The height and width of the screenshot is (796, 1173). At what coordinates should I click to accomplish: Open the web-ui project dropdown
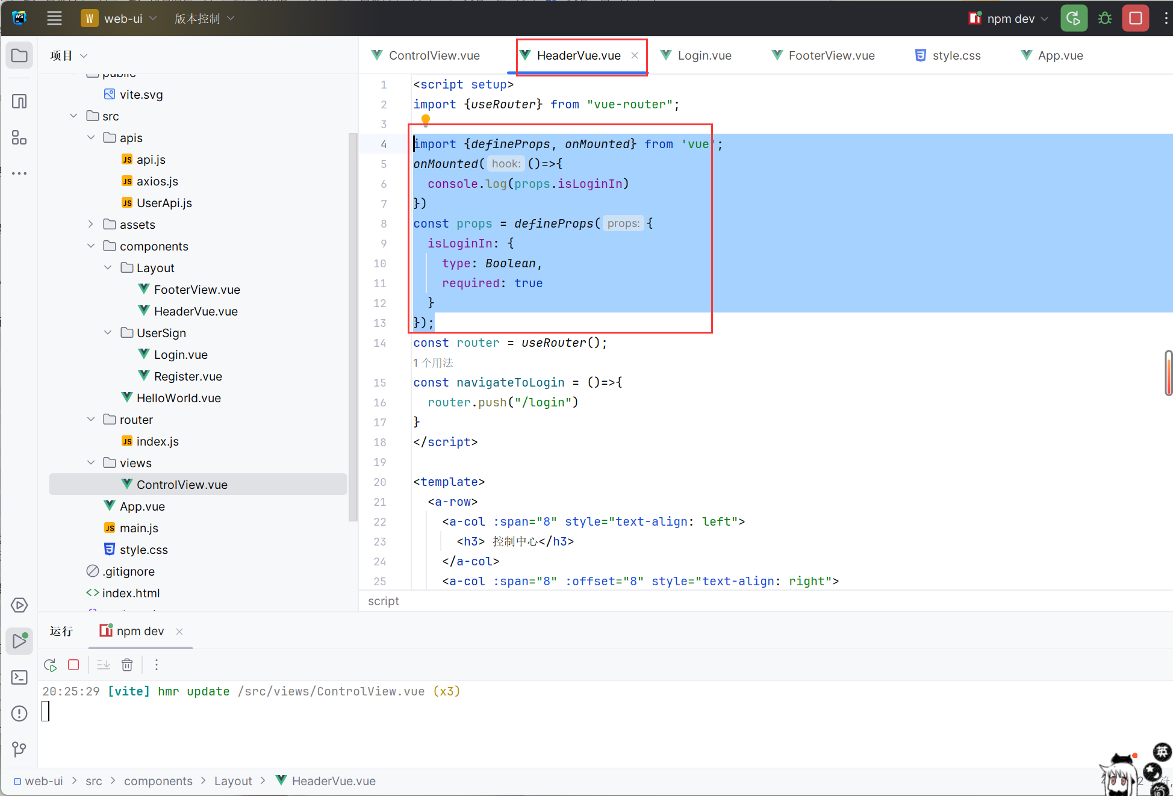[x=119, y=19]
